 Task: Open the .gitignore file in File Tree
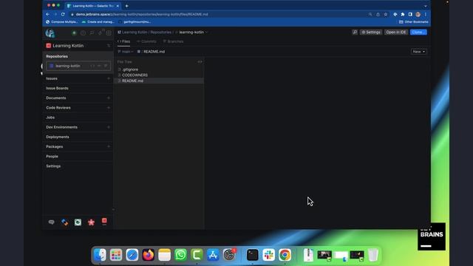(x=130, y=69)
